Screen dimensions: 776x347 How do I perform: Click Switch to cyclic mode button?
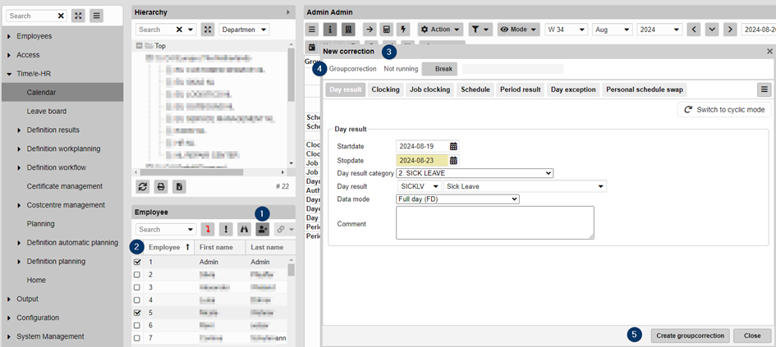(x=723, y=109)
